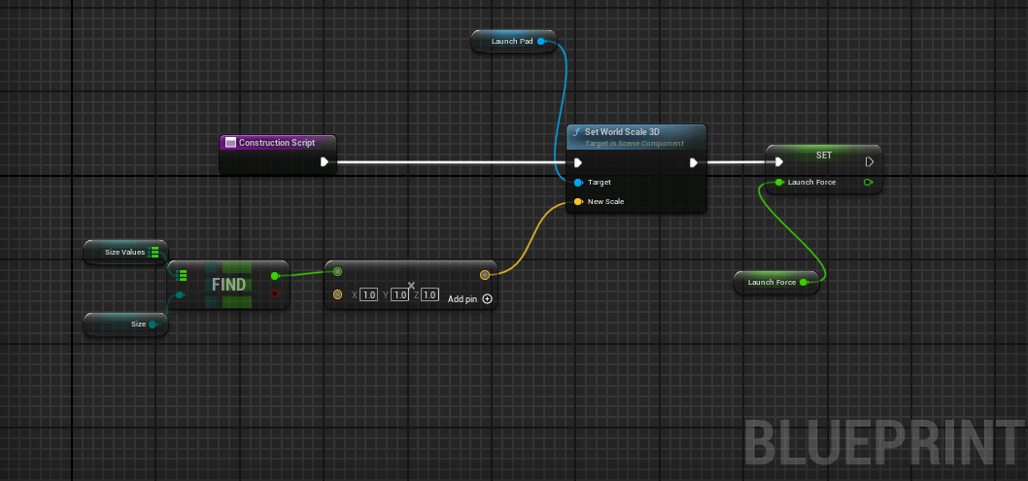
Task: Click the Add pin plus icon
Action: pyautogui.click(x=488, y=299)
